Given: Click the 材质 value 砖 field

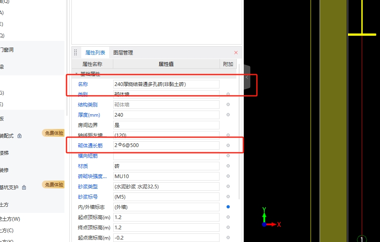Looking at the screenshot, I should click(x=166, y=166).
